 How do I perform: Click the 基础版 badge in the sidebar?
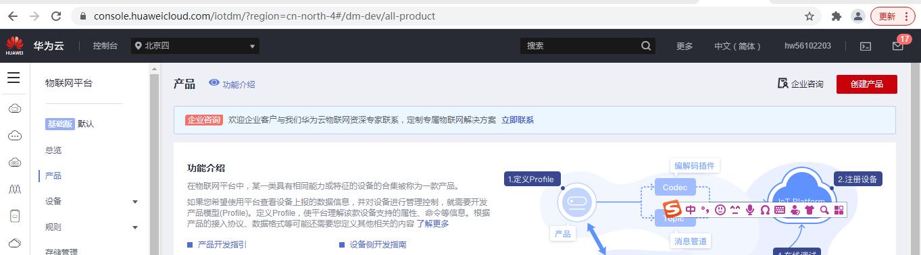pyautogui.click(x=60, y=124)
